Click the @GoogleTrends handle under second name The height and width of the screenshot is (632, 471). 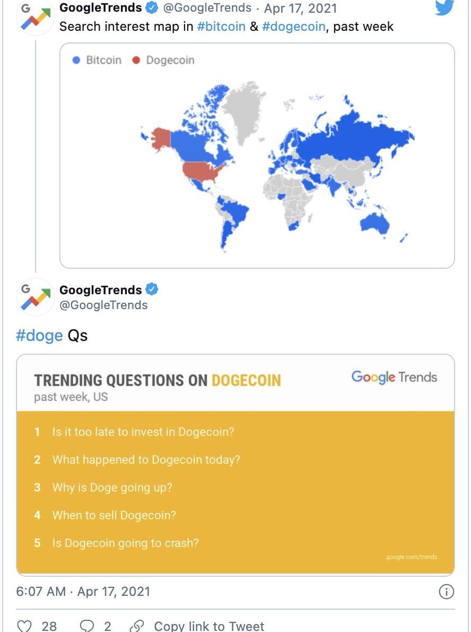point(103,305)
